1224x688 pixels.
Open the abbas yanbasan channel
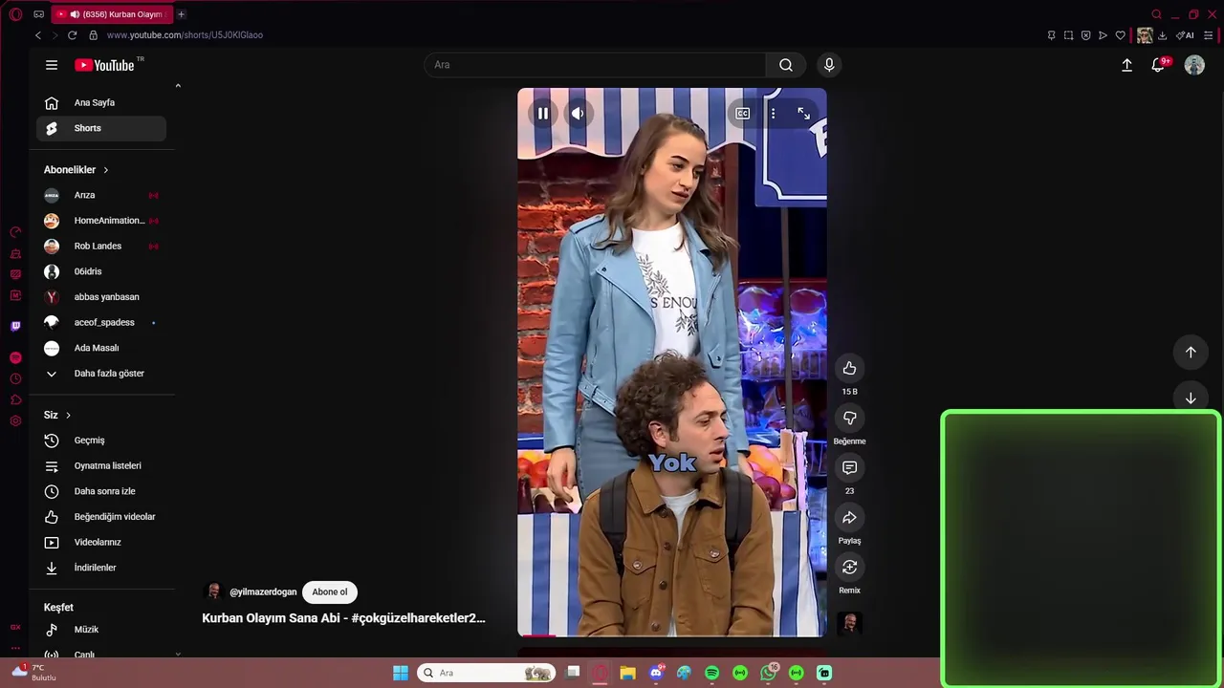tap(101, 297)
